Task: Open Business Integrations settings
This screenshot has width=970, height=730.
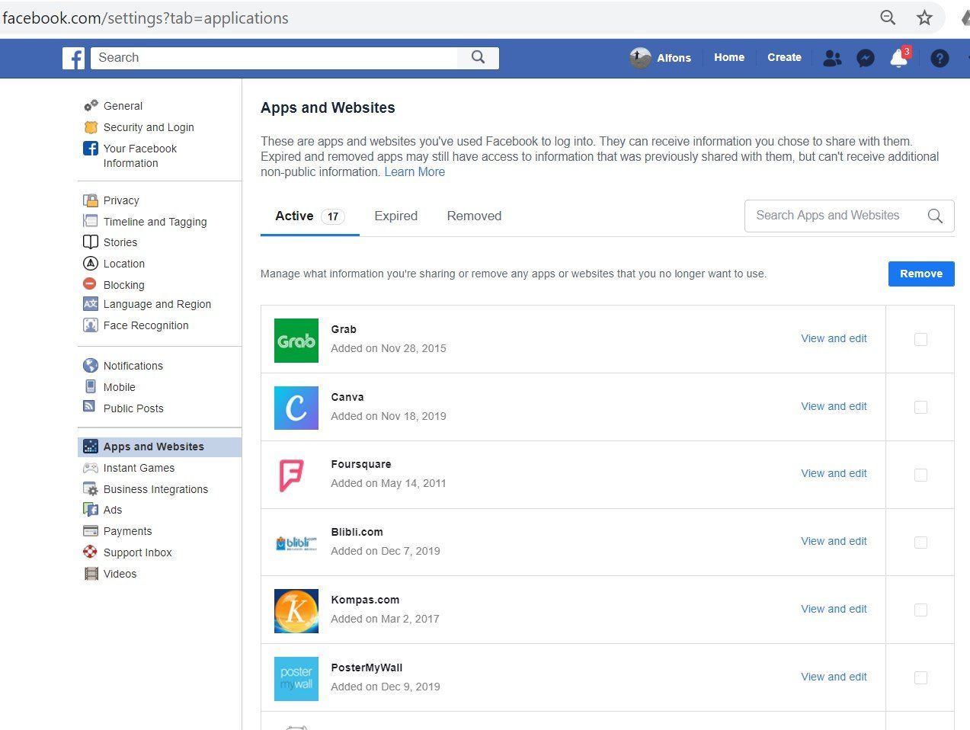Action: pyautogui.click(x=155, y=489)
